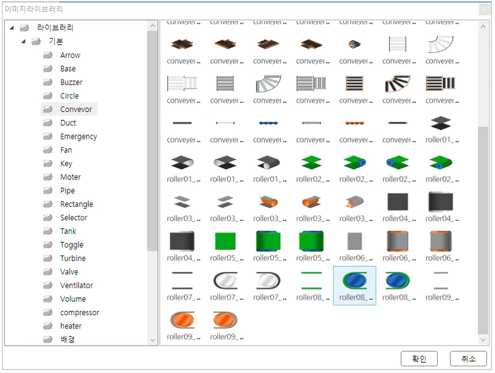The image size is (495, 373).
Task: Click the tree panel scrollbar thumb
Action: pos(153,141)
